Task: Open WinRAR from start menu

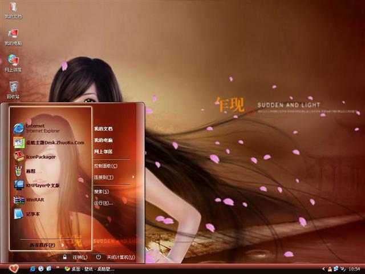Action: tap(29, 200)
